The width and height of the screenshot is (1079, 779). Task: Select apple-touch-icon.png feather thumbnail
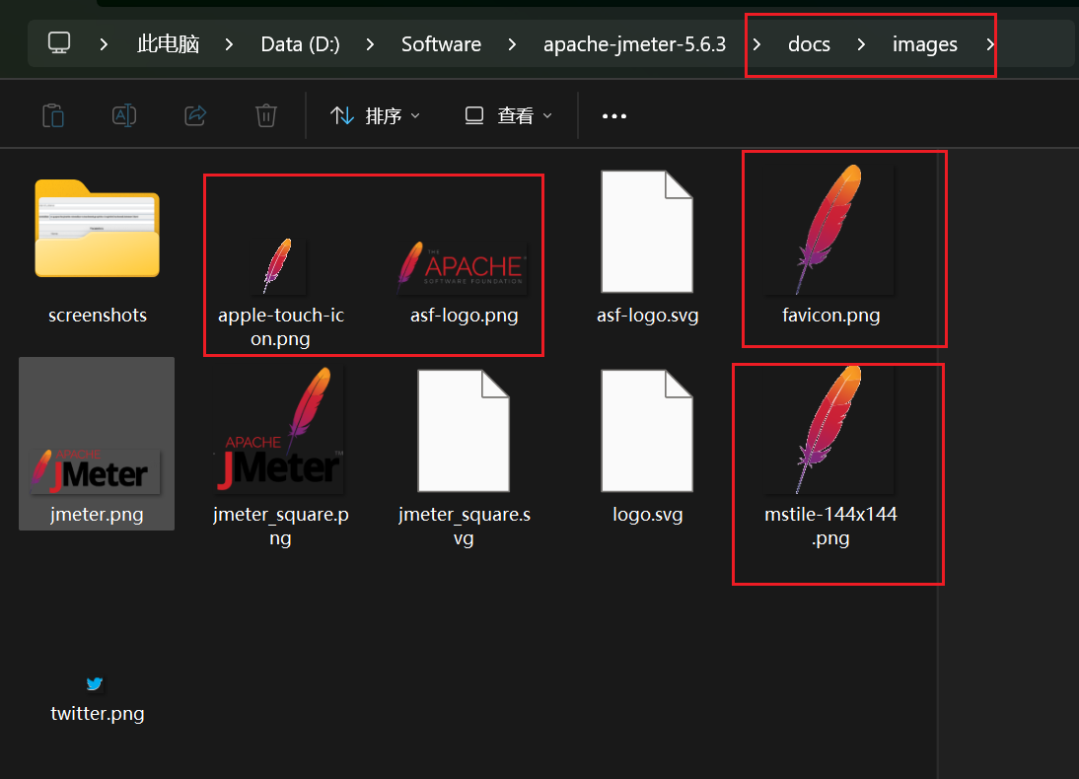point(279,265)
